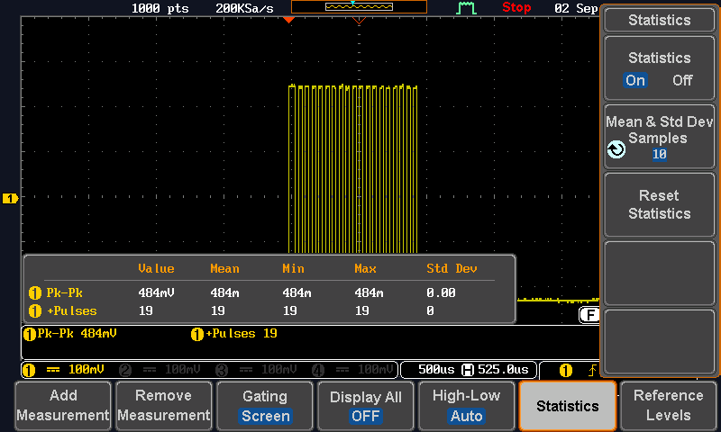721x432 pixels.
Task: Click the waveform memory overview bar
Action: pos(359,7)
